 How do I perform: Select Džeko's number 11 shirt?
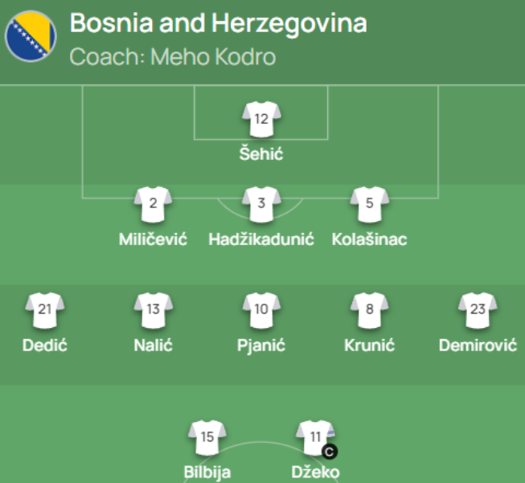tap(315, 438)
